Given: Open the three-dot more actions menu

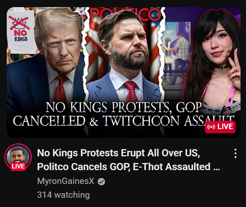Looking at the screenshot, I should (236, 153).
